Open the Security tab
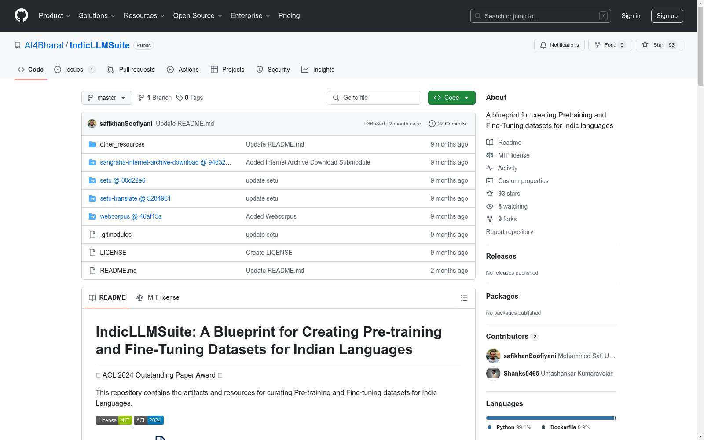This screenshot has width=704, height=440. (273, 70)
